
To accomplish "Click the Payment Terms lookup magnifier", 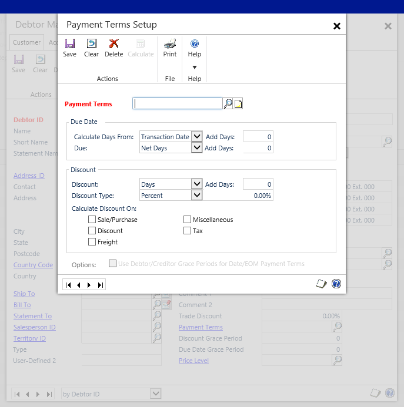I will click(x=228, y=104).
